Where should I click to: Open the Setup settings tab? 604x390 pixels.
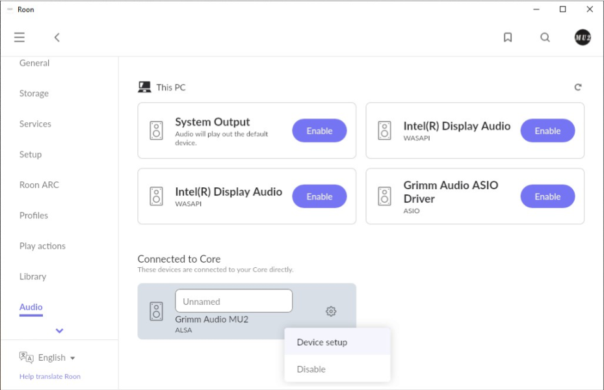click(31, 154)
